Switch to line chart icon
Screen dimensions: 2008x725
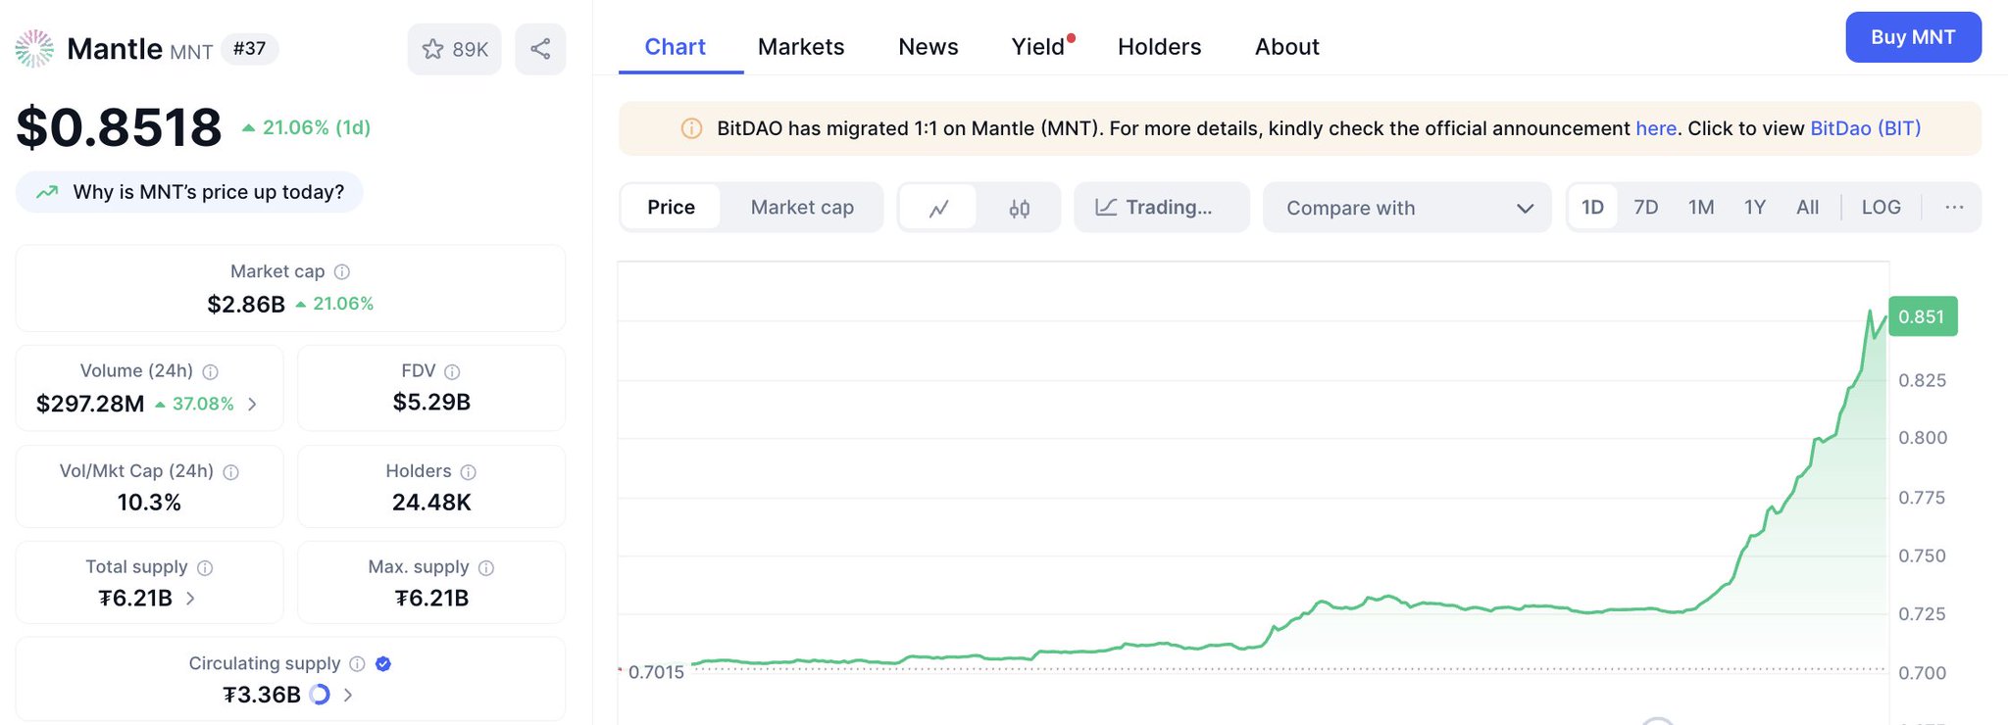point(938,208)
